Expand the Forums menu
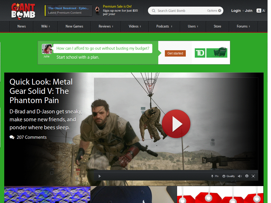The width and height of the screenshot is (271, 203). 243,26
